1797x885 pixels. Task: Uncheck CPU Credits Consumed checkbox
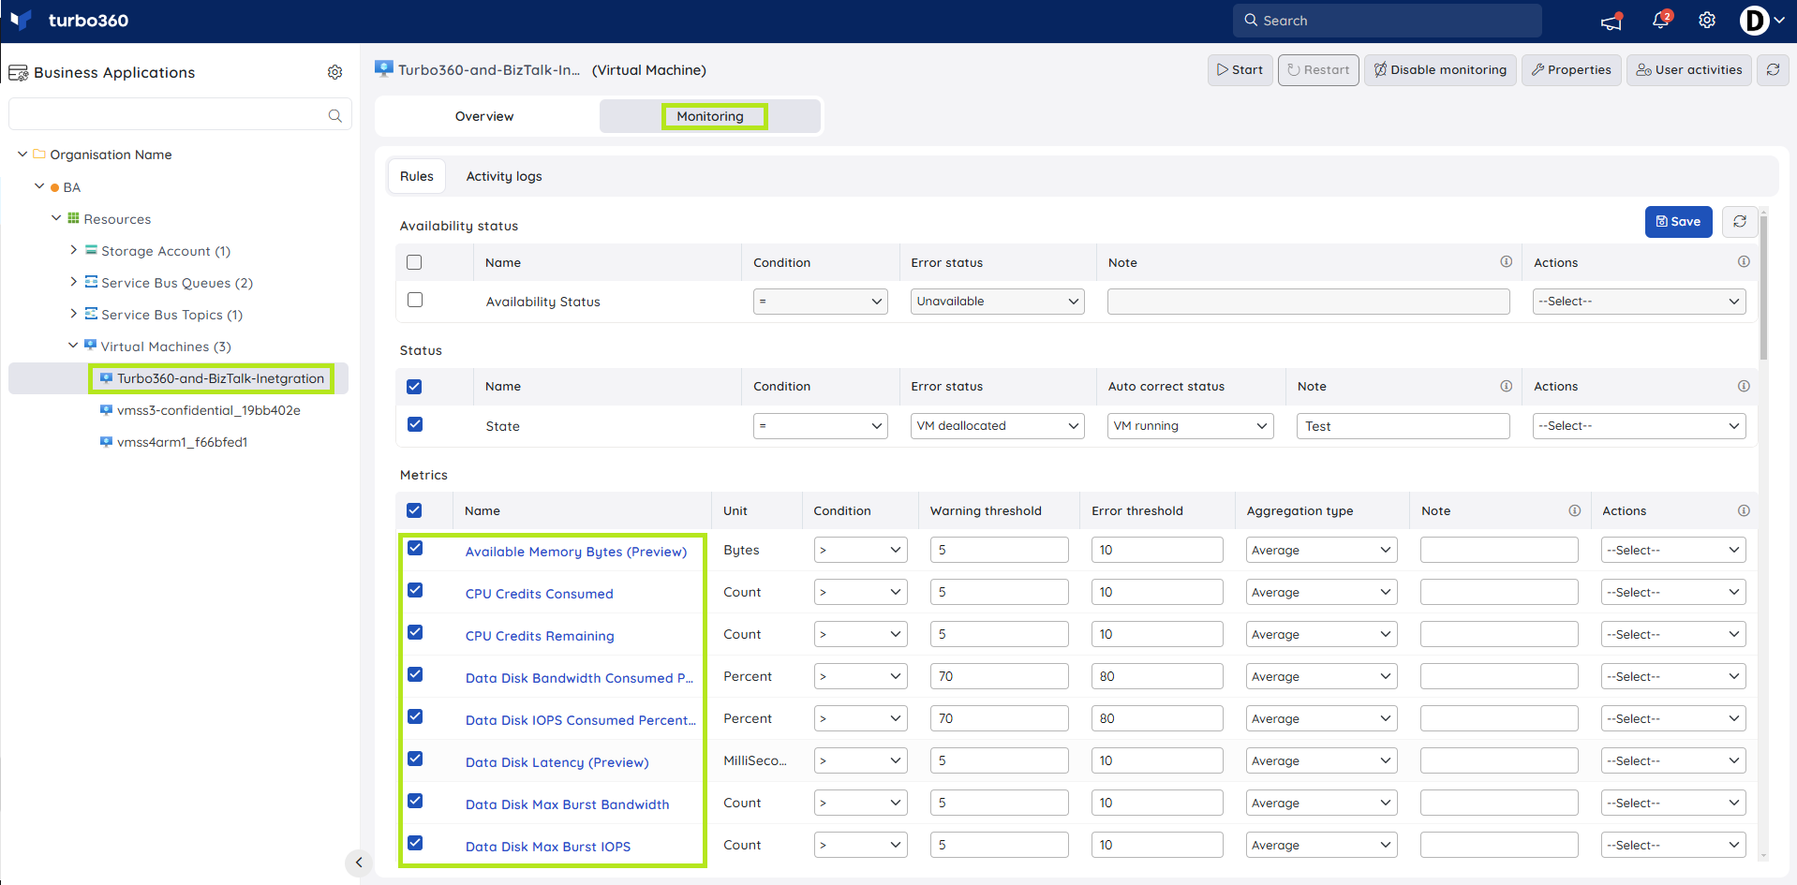(x=415, y=590)
